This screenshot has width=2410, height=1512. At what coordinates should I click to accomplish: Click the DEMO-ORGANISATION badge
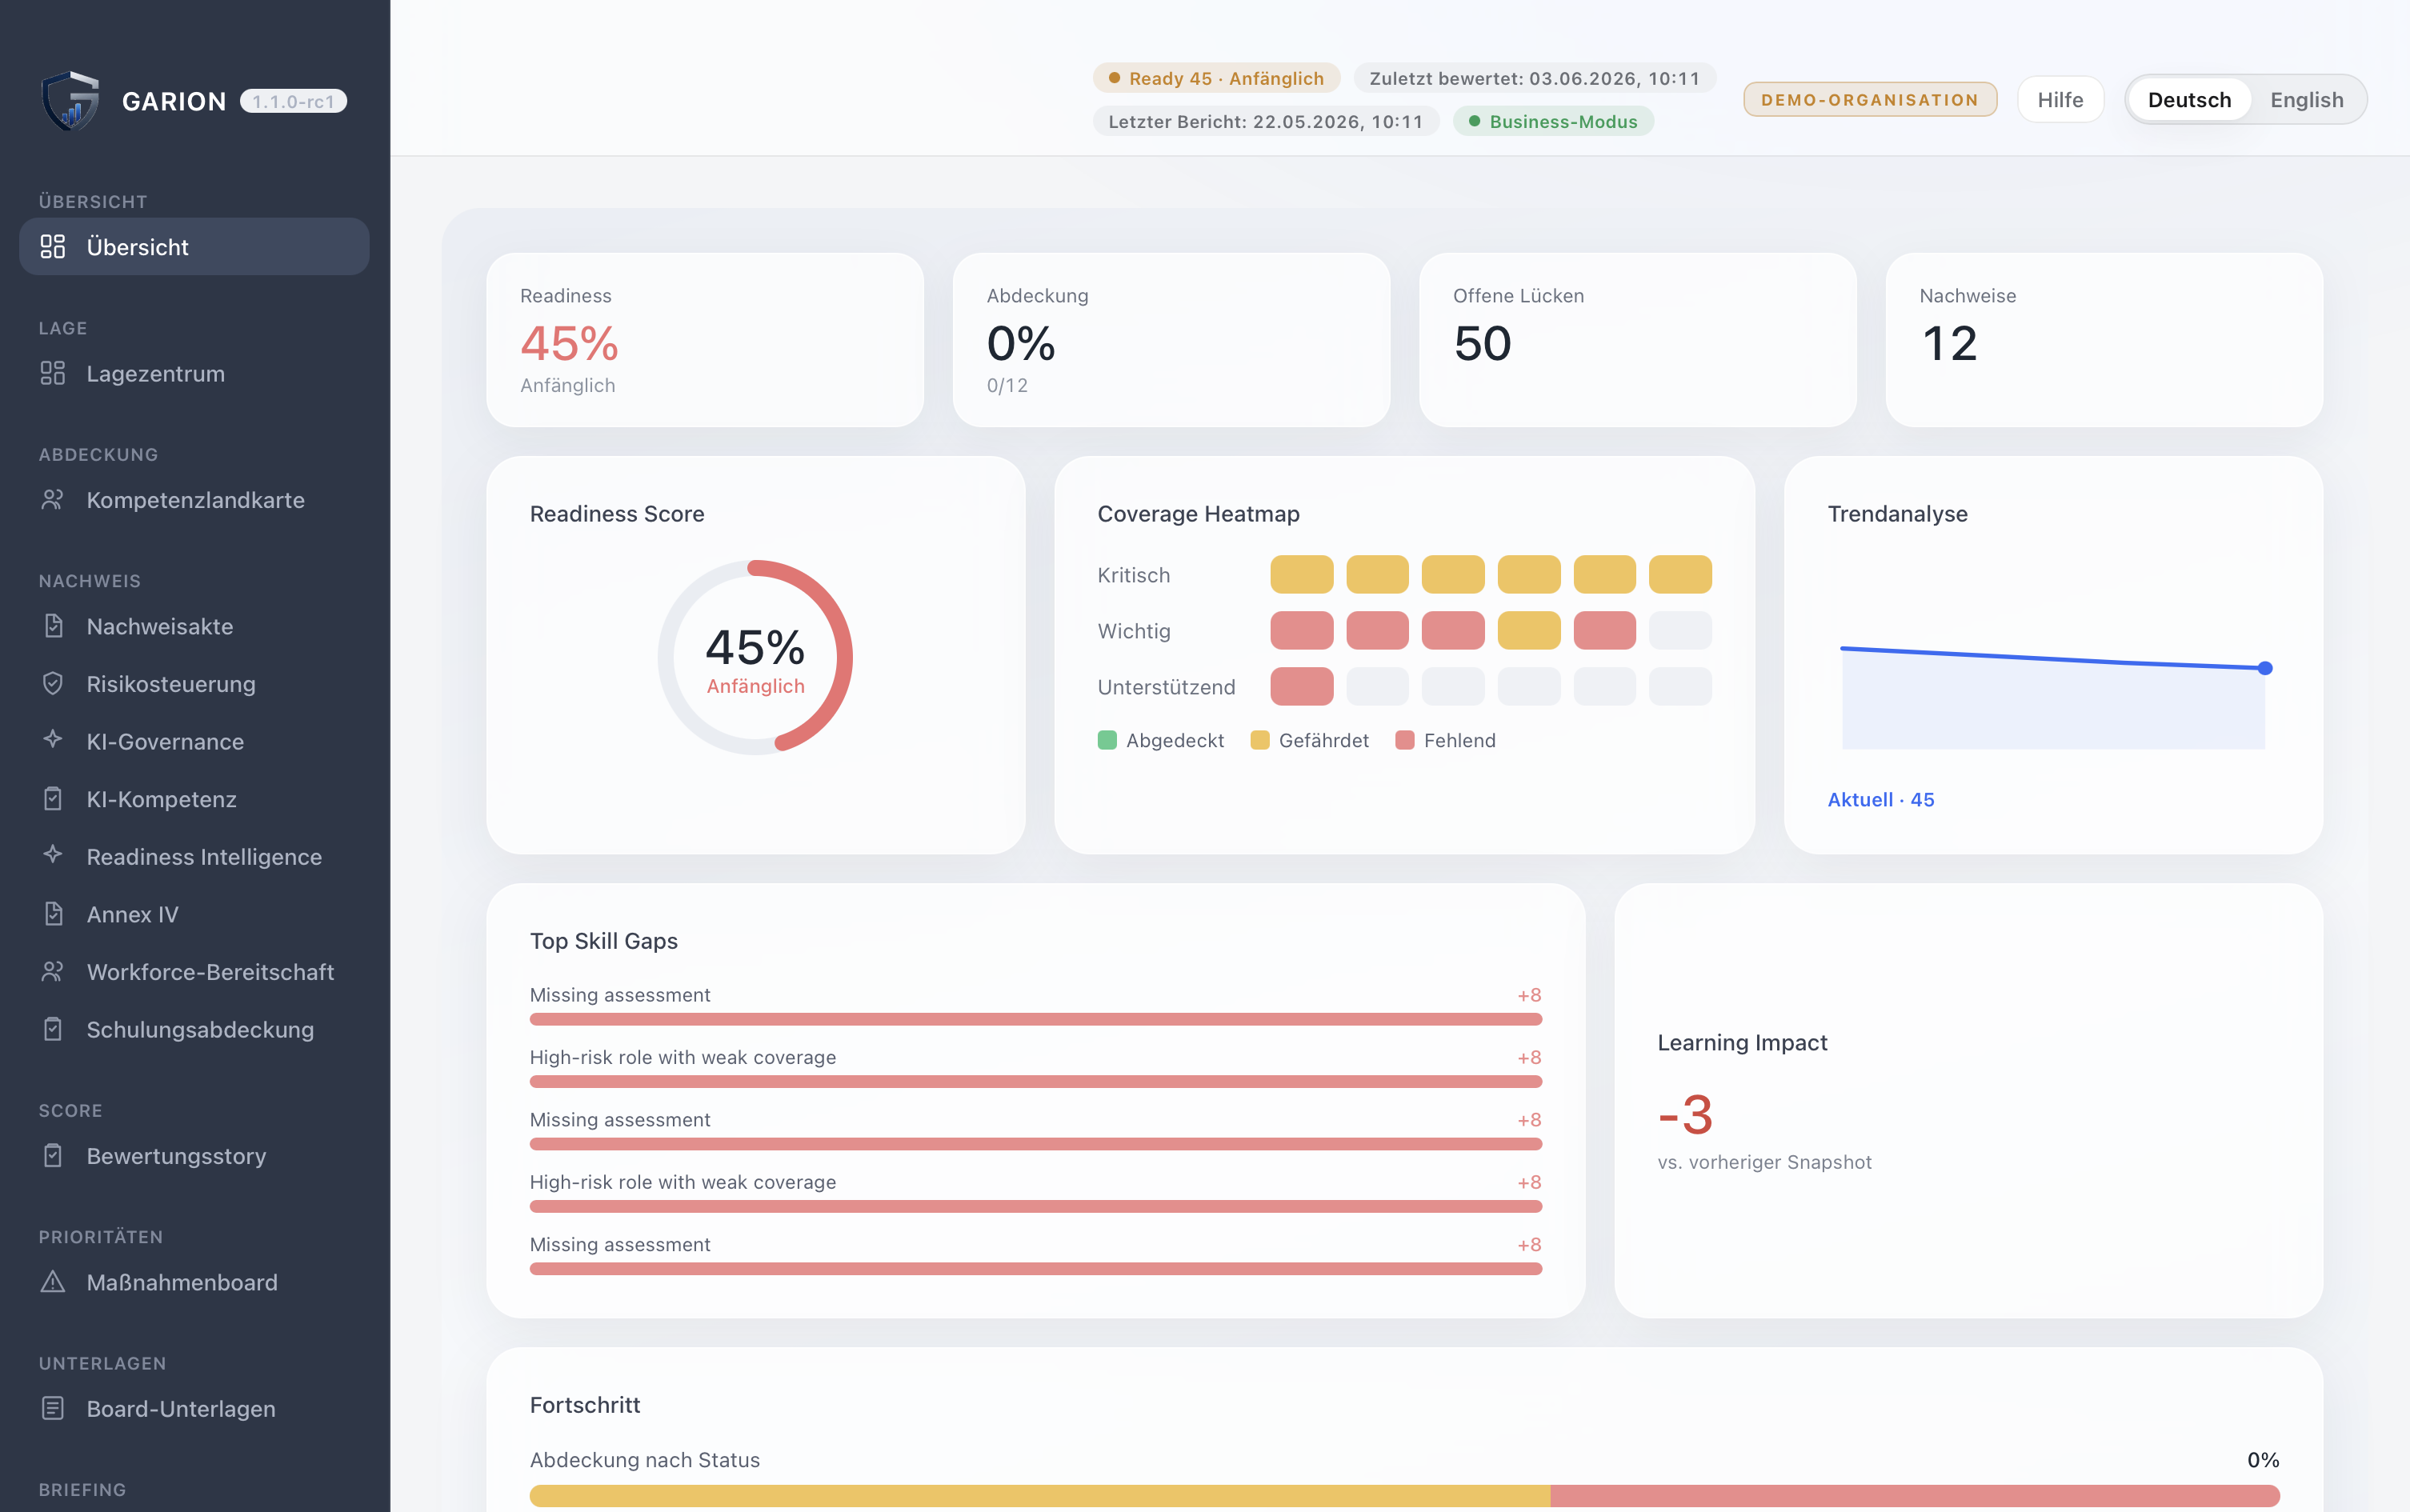[x=1870, y=100]
